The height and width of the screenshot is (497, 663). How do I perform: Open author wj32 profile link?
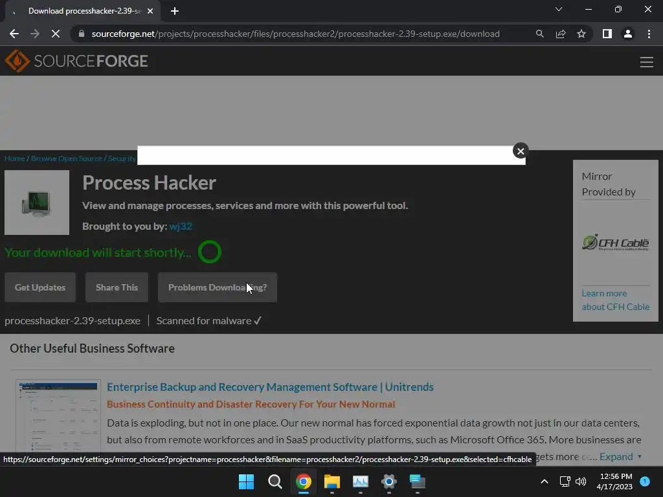pyautogui.click(x=181, y=226)
